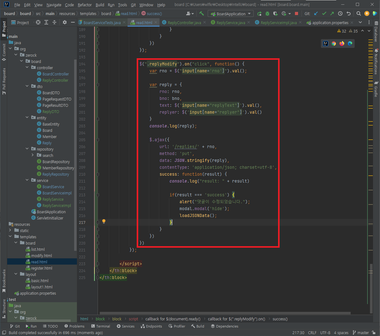Open BoardController in the Project tree

56,74
